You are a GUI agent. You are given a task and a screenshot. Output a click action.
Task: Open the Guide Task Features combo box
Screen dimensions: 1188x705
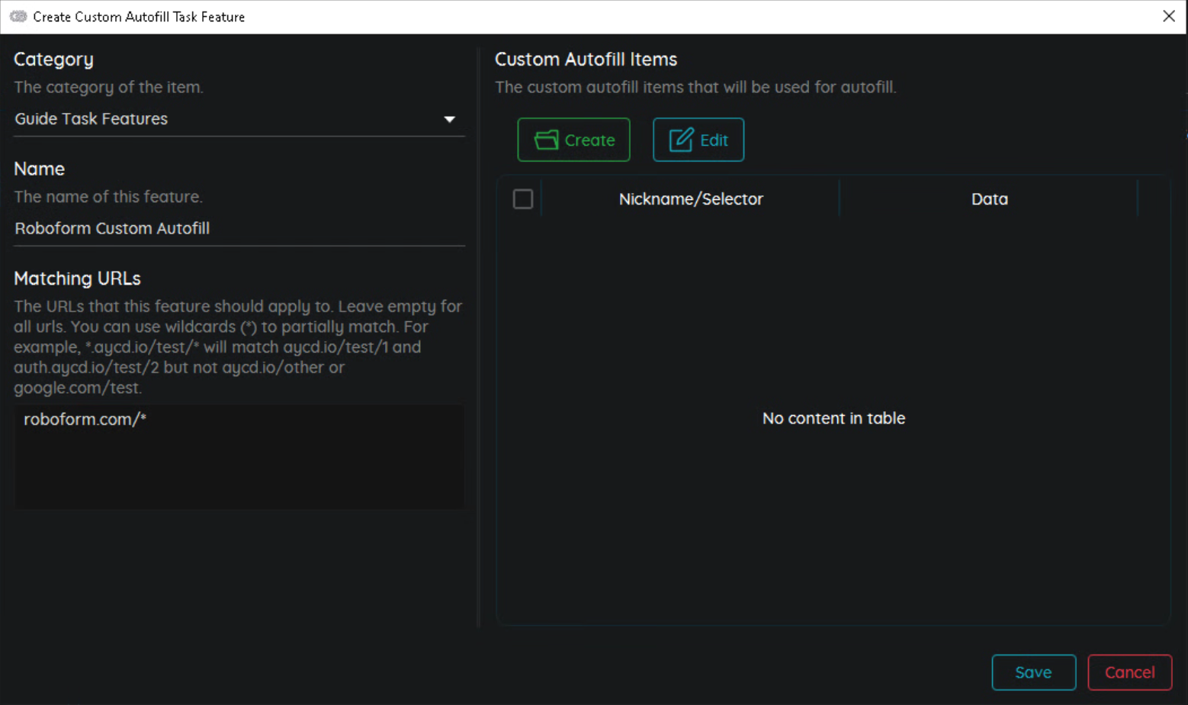point(229,119)
